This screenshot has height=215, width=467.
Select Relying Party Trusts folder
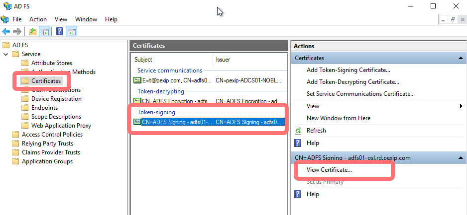(x=47, y=143)
